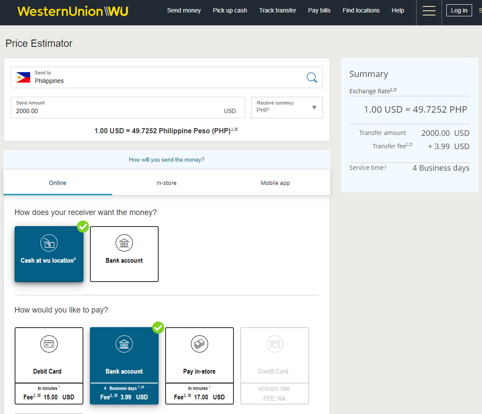
Task: Select Bank account as receive method
Action: pos(124,254)
